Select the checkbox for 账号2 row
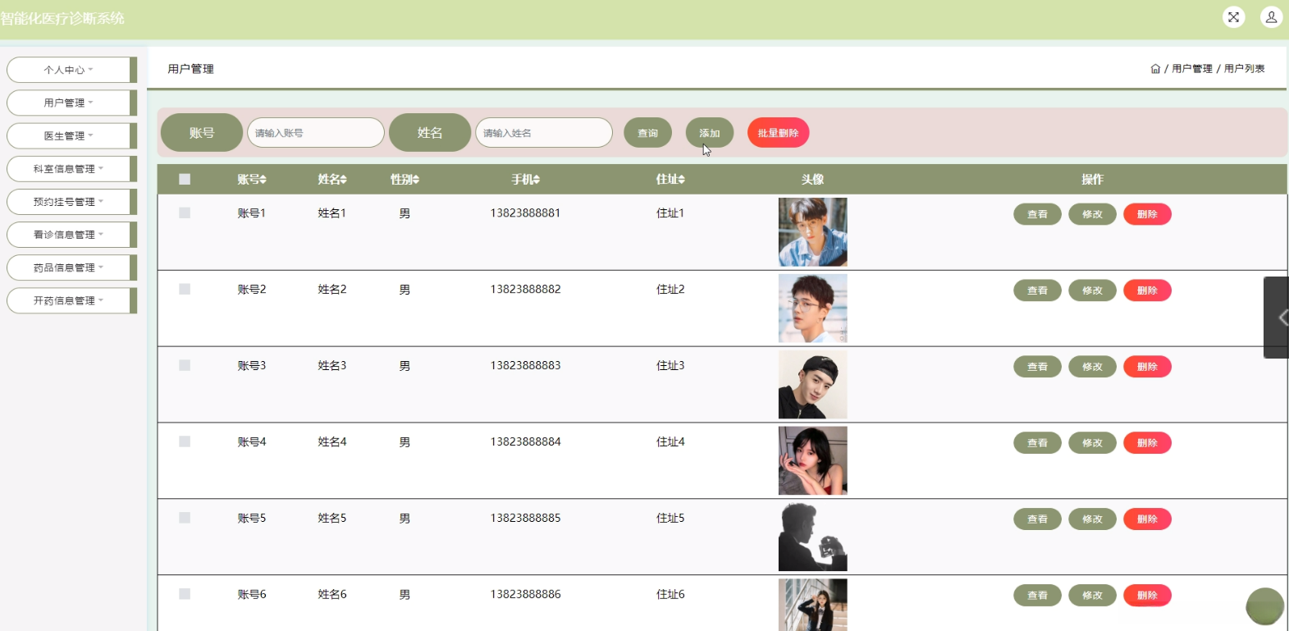This screenshot has width=1289, height=631. tap(185, 289)
